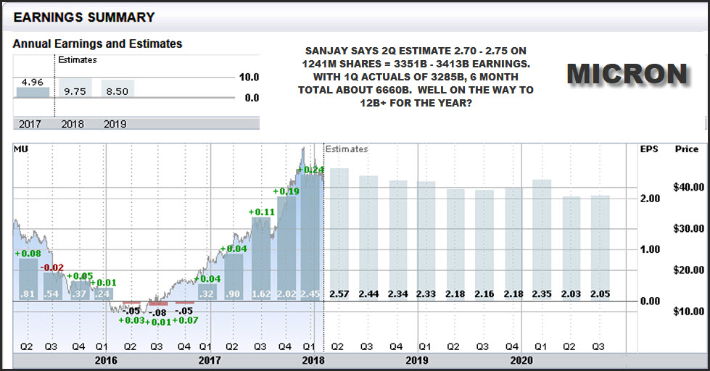The image size is (710, 371).
Task: Click the EPS axis header
Action: (648, 149)
